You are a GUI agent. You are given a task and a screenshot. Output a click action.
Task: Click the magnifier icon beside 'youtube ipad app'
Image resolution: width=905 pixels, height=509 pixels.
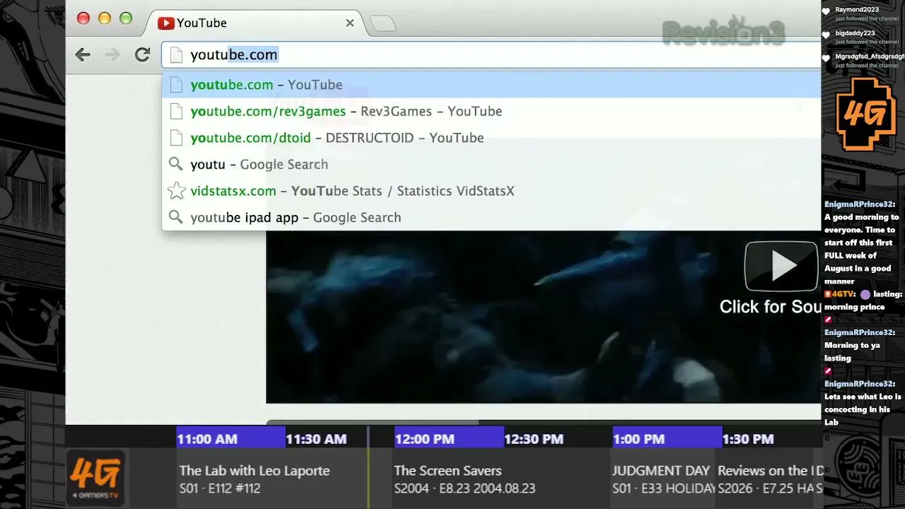(x=176, y=217)
